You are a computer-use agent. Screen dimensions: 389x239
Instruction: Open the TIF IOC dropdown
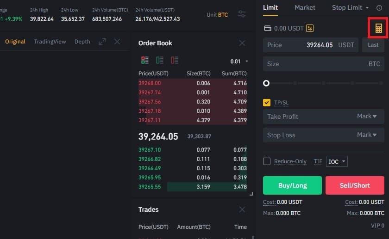(x=337, y=161)
